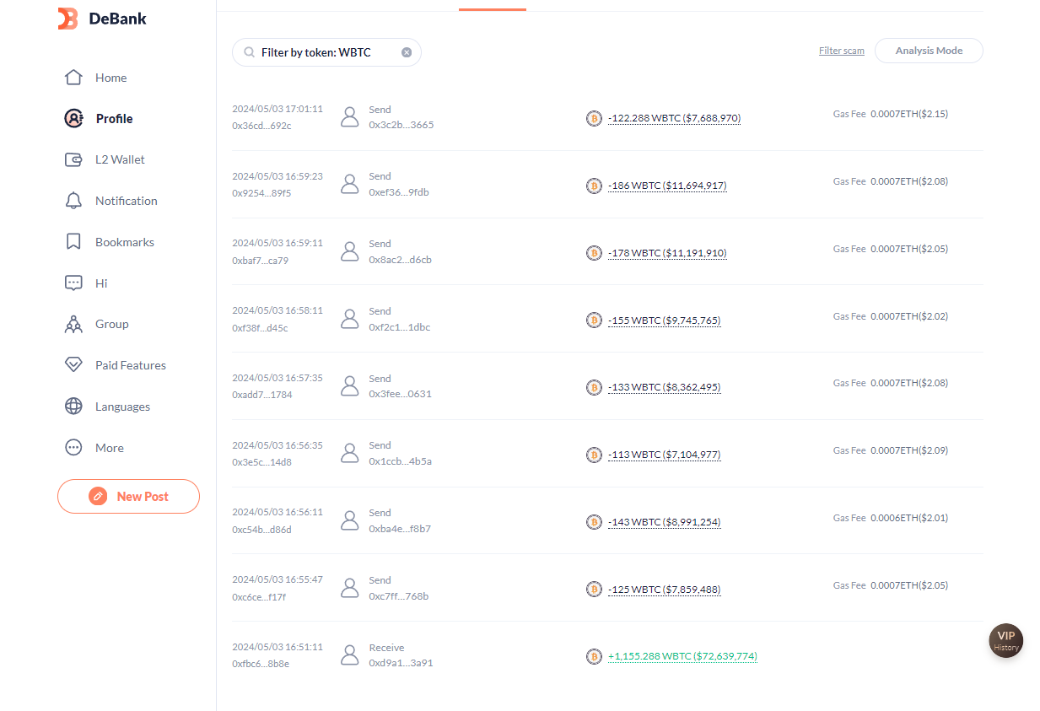Select the Profile sidebar icon
The image size is (1040, 711).
pos(73,118)
